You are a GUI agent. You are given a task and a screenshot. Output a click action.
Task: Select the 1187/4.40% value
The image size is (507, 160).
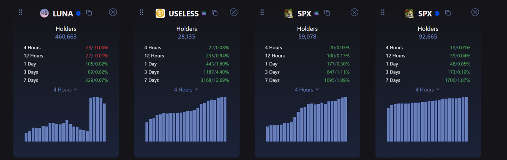pos(216,72)
